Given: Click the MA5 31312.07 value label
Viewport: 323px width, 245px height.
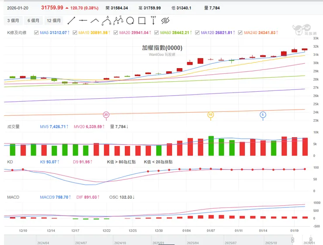Looking at the screenshot, I should 55,33.
